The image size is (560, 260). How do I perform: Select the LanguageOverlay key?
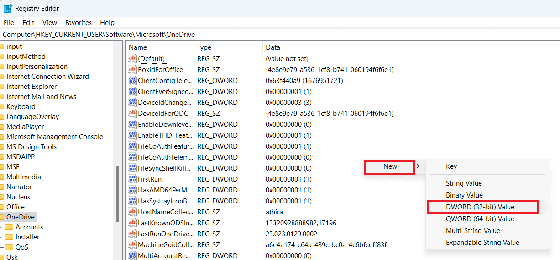point(33,116)
